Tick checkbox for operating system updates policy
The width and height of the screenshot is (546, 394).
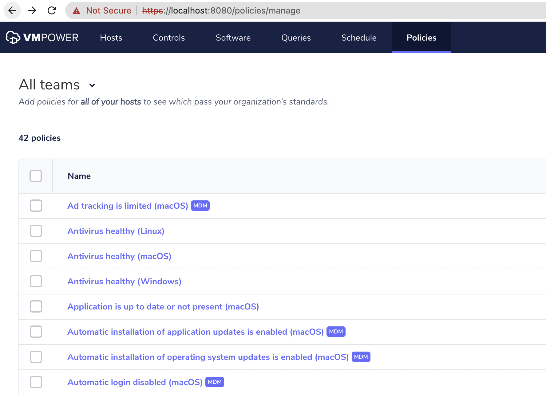pos(36,357)
